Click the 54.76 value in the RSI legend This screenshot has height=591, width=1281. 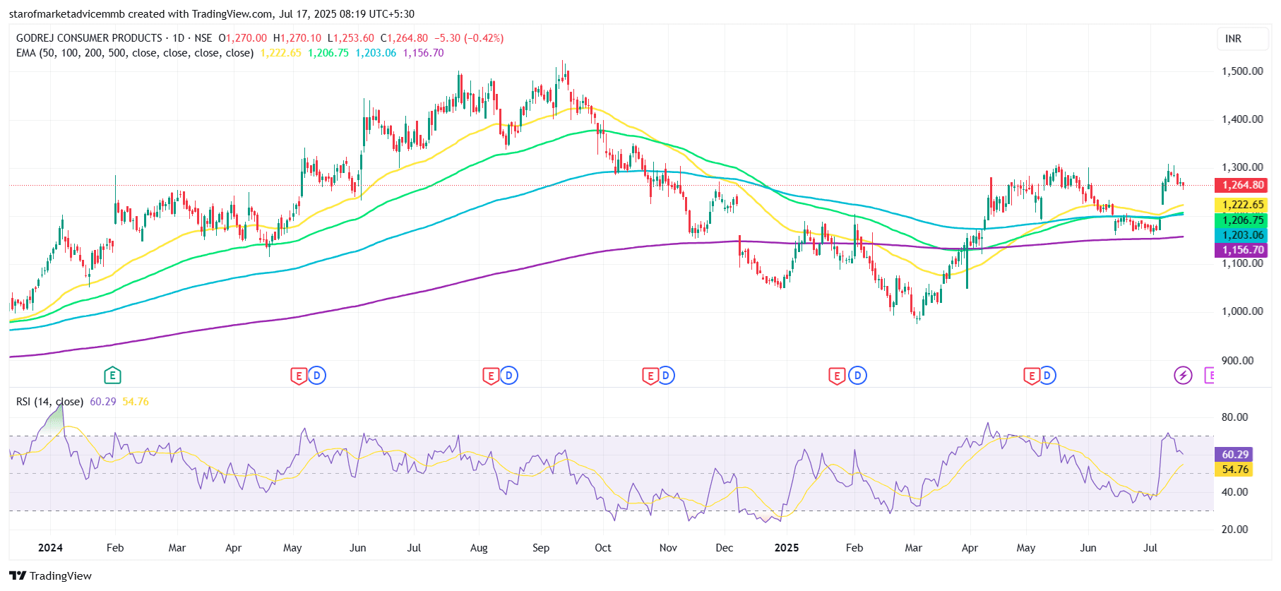pos(136,402)
